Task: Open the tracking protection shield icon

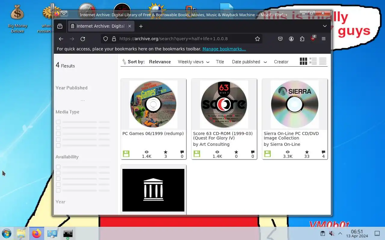Action: [106, 39]
